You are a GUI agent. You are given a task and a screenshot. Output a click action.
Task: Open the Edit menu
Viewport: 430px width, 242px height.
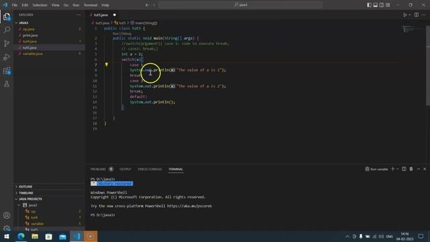pos(25,5)
